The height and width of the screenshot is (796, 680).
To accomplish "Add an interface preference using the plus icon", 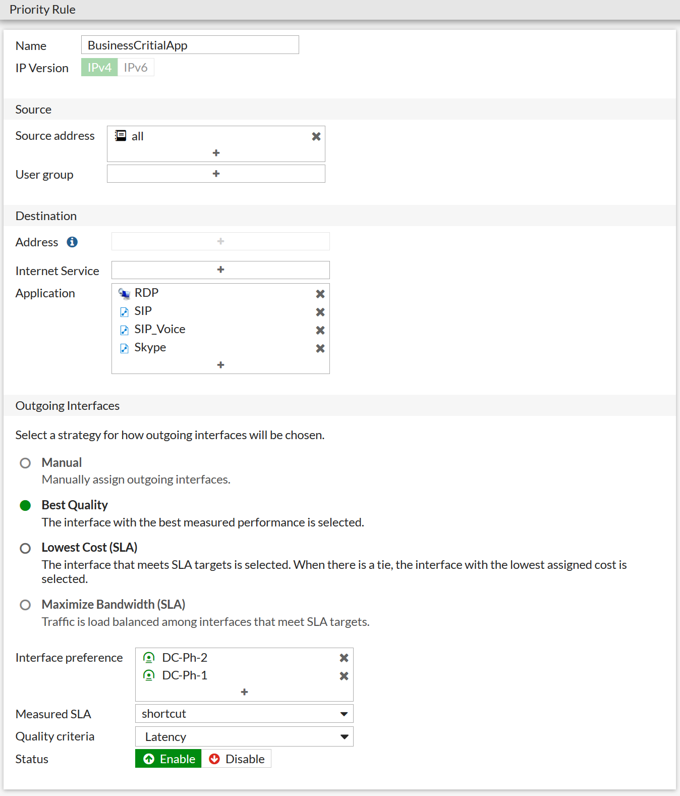I will coord(244,692).
